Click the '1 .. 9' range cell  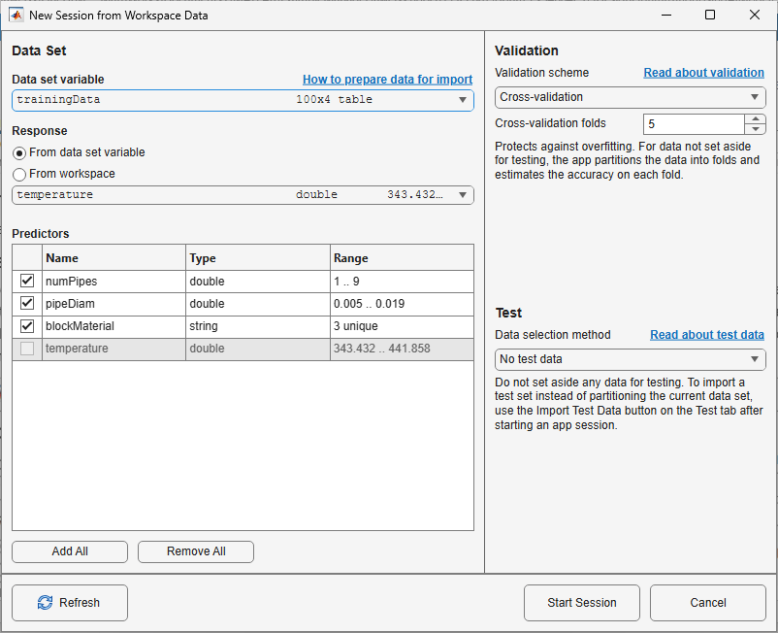click(402, 282)
